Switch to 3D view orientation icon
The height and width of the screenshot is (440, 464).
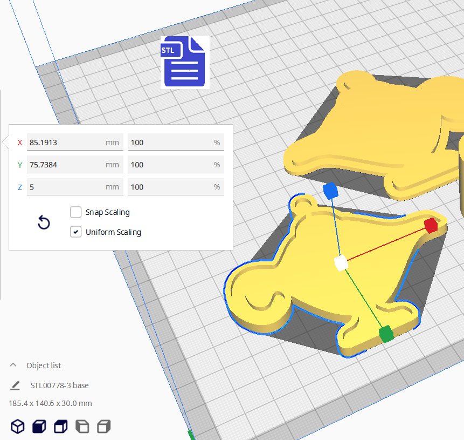[x=18, y=427]
